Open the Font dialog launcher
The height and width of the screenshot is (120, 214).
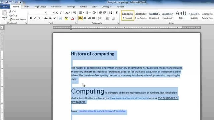[x=76, y=23]
